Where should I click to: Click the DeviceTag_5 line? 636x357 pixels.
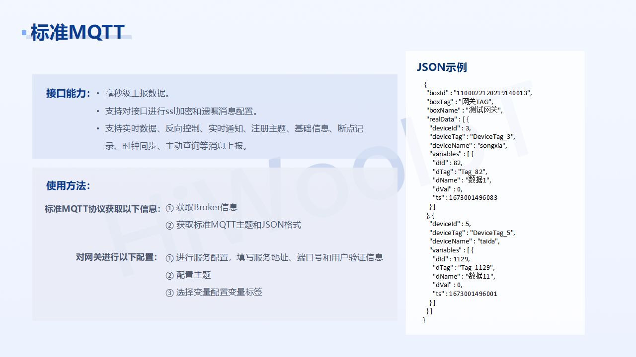click(473, 233)
